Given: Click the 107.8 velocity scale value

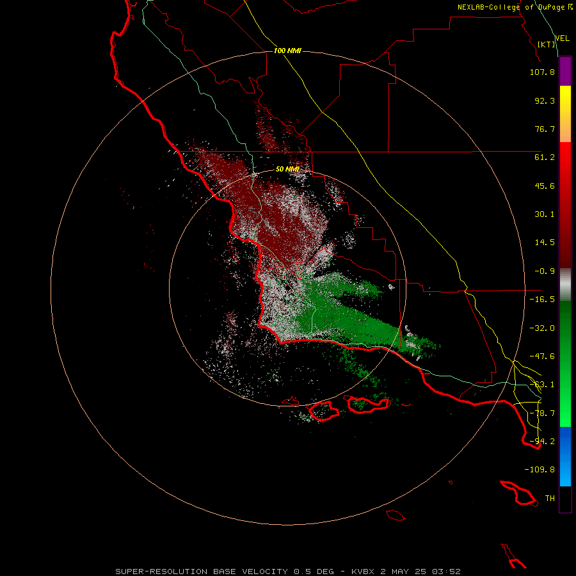Looking at the screenshot, I should click(x=542, y=72).
